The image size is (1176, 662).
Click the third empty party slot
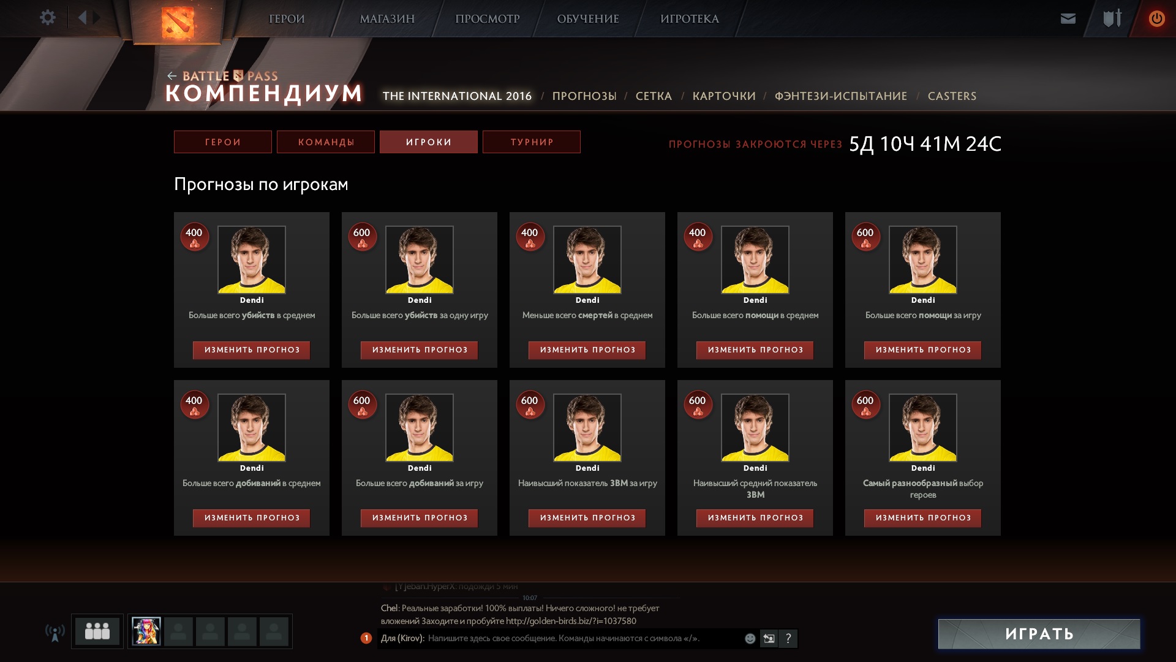click(x=242, y=631)
